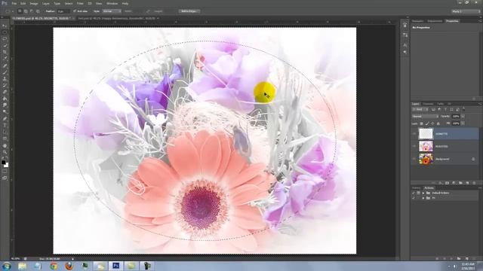Select the Move tool
Image resolution: width=483 pixels, height=271 pixels.
point(5,26)
